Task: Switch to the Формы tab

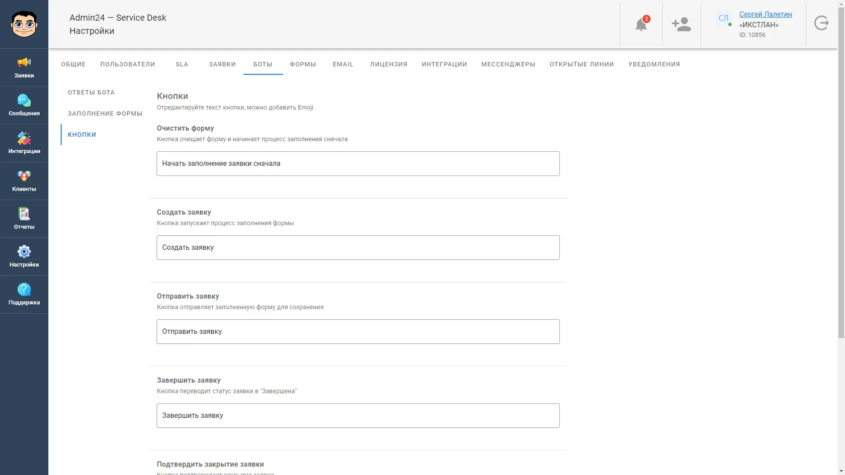Action: [x=303, y=64]
